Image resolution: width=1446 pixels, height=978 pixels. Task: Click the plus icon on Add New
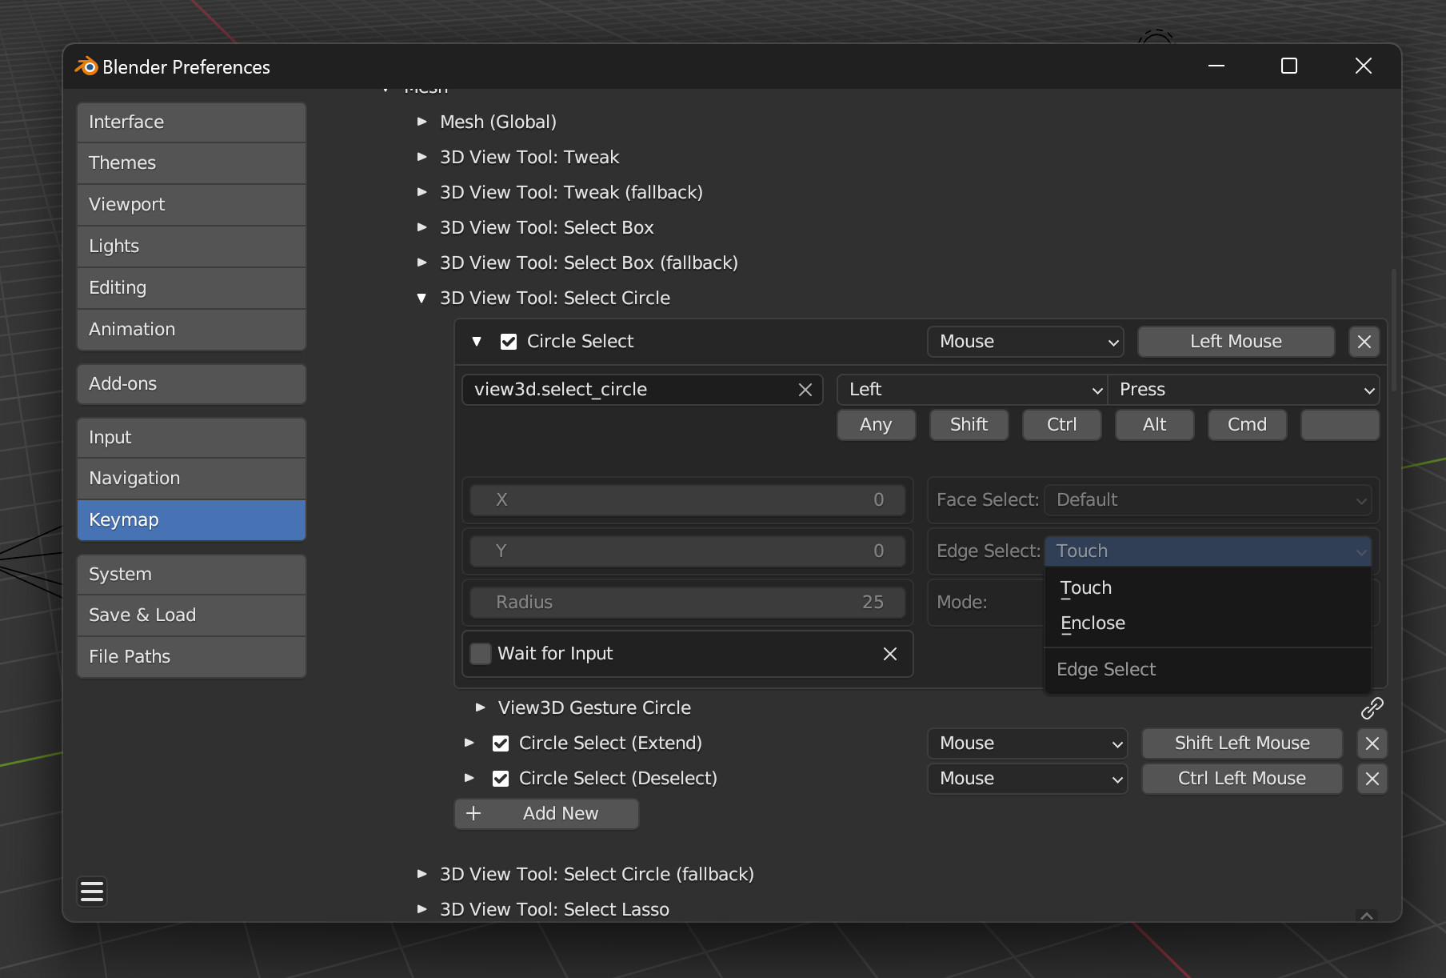click(473, 814)
